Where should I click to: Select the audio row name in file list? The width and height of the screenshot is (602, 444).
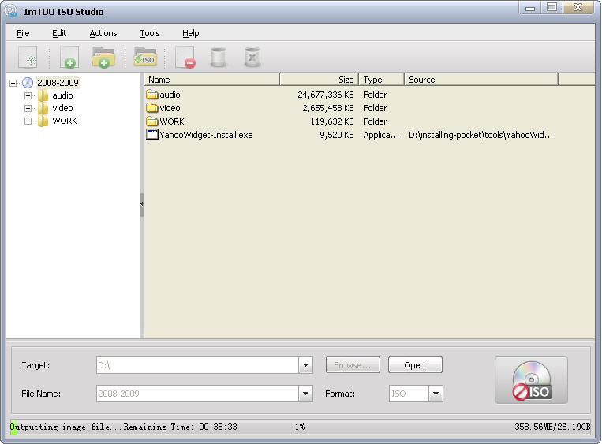[170, 95]
